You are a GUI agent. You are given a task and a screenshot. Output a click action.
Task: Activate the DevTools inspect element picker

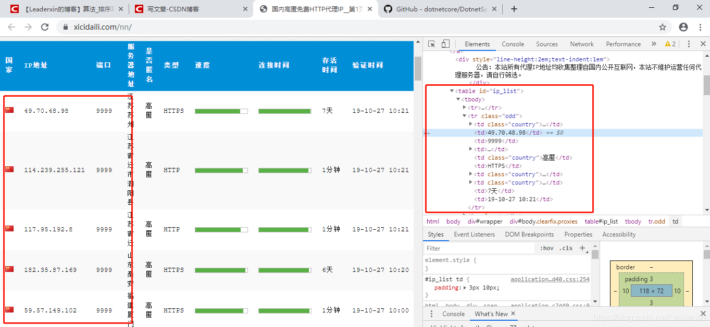[x=432, y=44]
